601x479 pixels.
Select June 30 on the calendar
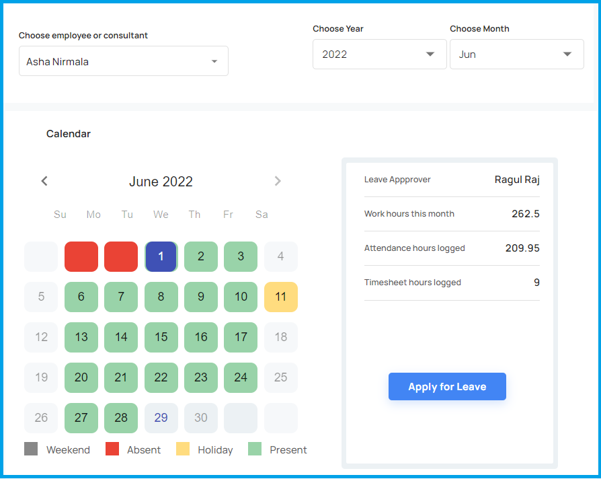coord(201,418)
